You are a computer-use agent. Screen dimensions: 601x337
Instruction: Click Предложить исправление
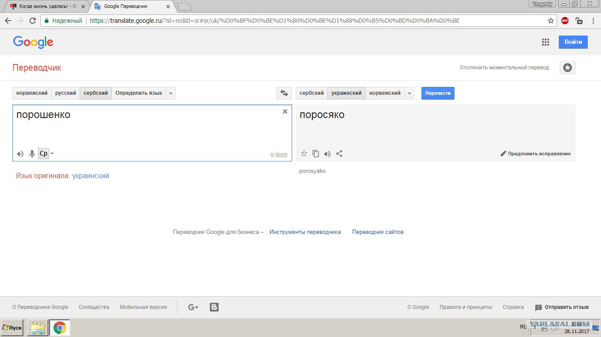[535, 154]
